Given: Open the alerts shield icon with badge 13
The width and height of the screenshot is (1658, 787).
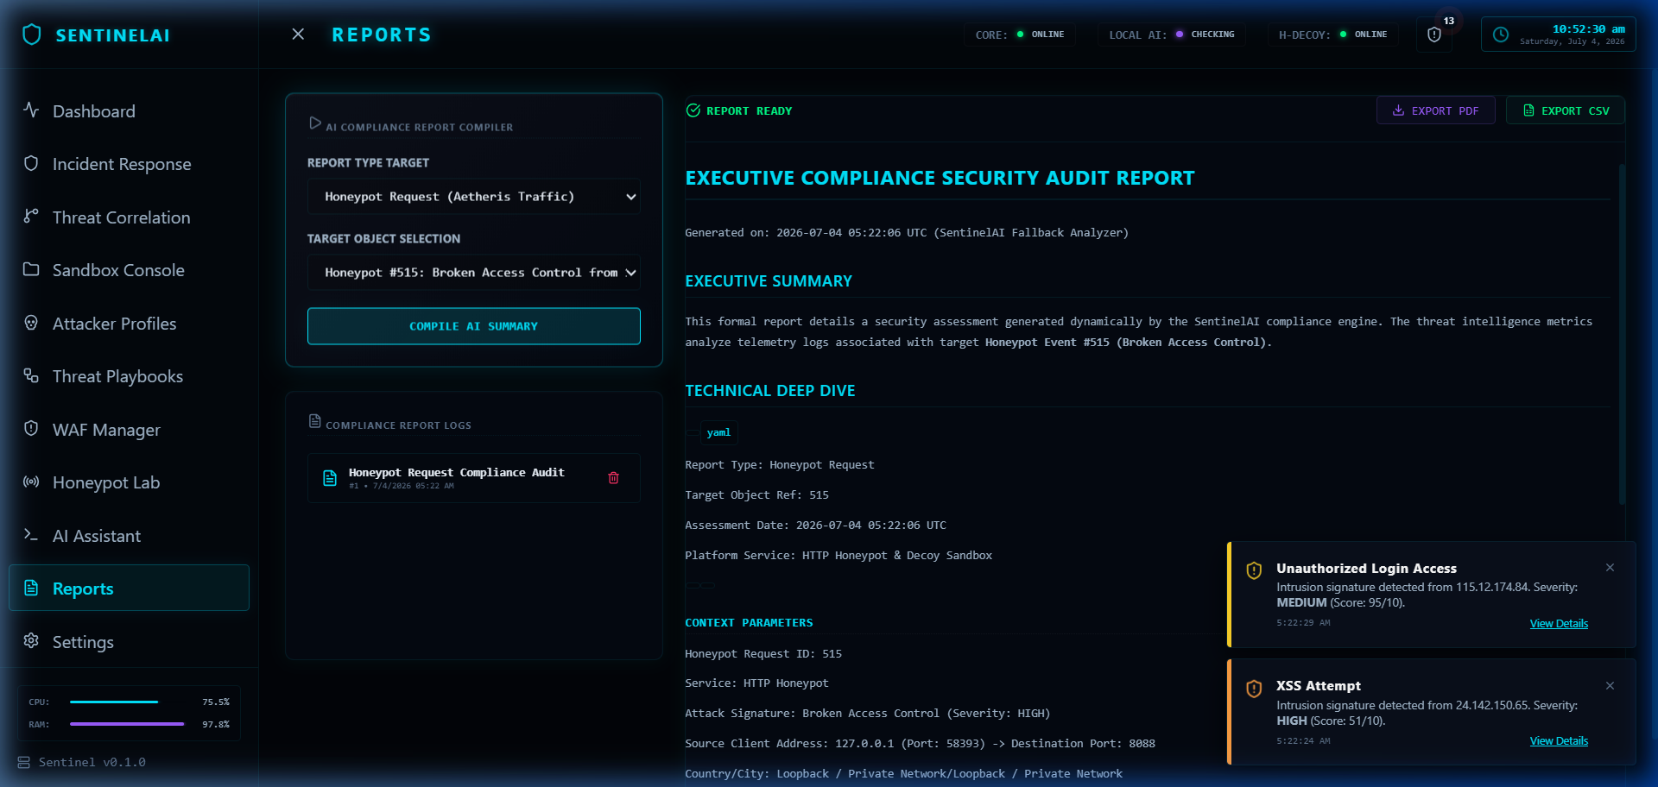Looking at the screenshot, I should [1434, 35].
